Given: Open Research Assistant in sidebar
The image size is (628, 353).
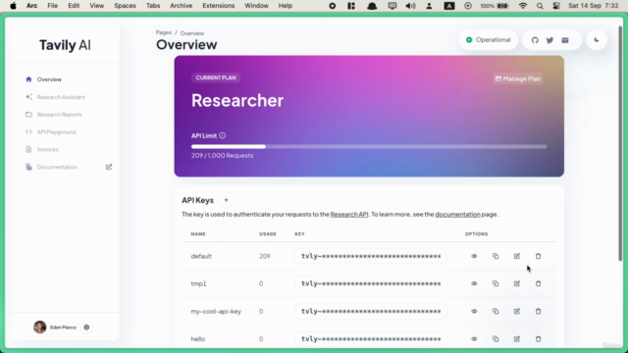Looking at the screenshot, I should click(61, 97).
